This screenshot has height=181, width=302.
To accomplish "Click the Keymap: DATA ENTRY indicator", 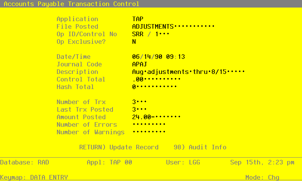I will pyautogui.click(x=34, y=177).
